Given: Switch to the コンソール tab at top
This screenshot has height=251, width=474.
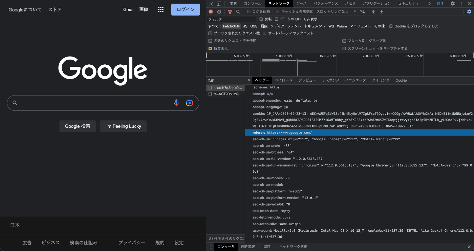Looking at the screenshot, I should pos(253,3).
